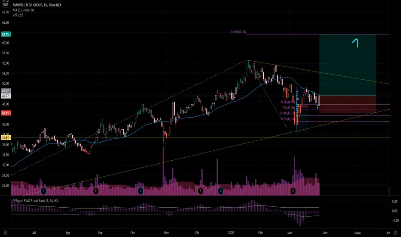Click the -5.00 value on EWO axis
Image resolution: width=401 pixels, height=237 pixels.
point(395,221)
